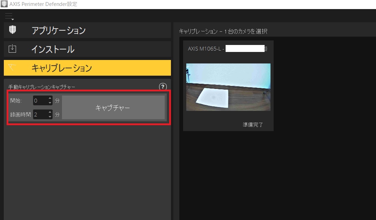Select the AXIS M1065-L camera card
Viewport: 376px width, 220px height.
click(x=228, y=85)
